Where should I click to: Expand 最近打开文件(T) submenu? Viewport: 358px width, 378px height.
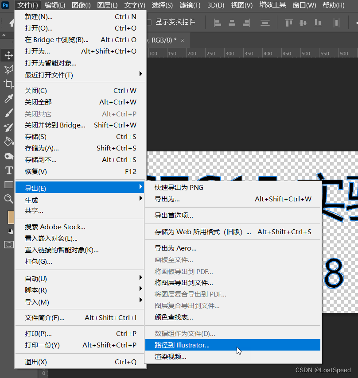tap(80, 75)
